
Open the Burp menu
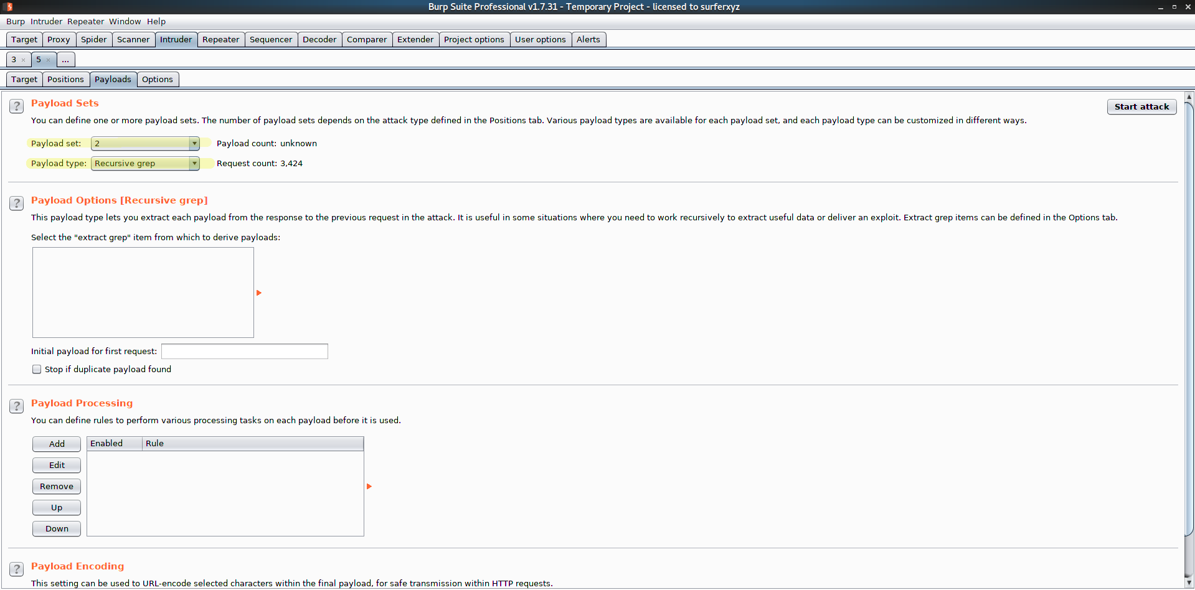coord(16,21)
